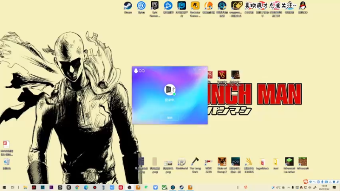Open taskbar clock and date
The width and height of the screenshot is (340, 191).
coord(324,188)
